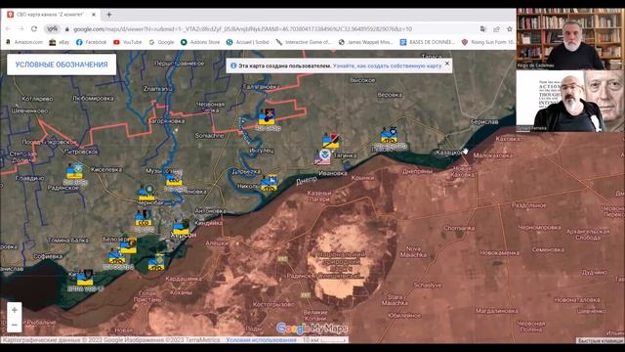
Task: Select the unit marker above Чернобаевка
Action: [146, 194]
